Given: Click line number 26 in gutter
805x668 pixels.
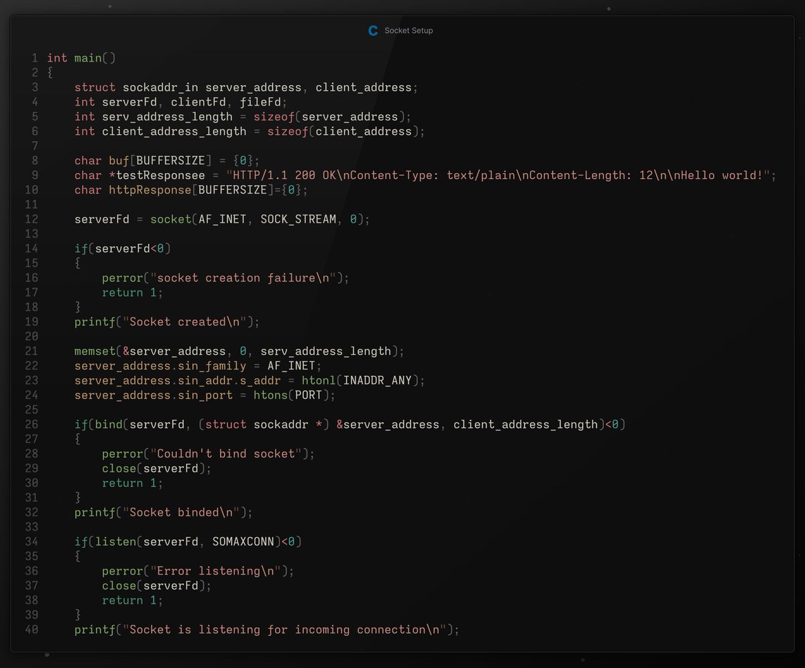Looking at the screenshot, I should click(32, 425).
